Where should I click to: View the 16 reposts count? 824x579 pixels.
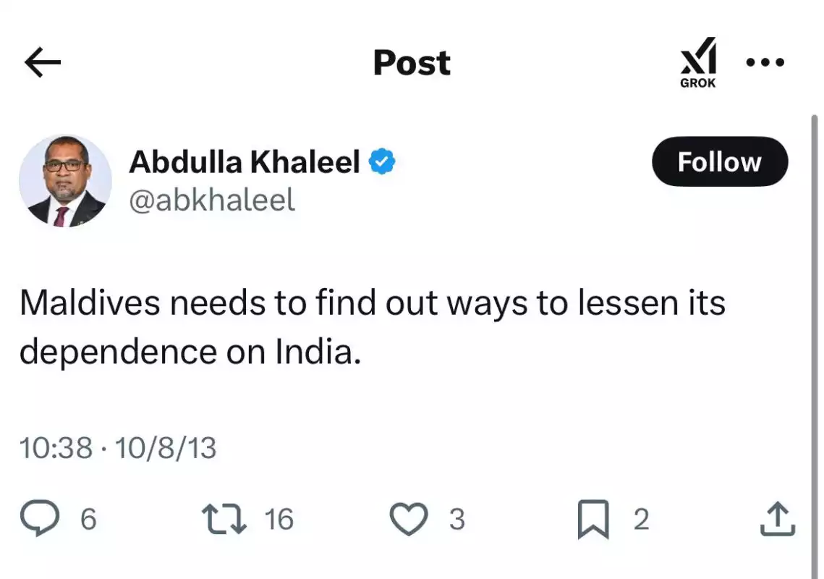coord(279,520)
